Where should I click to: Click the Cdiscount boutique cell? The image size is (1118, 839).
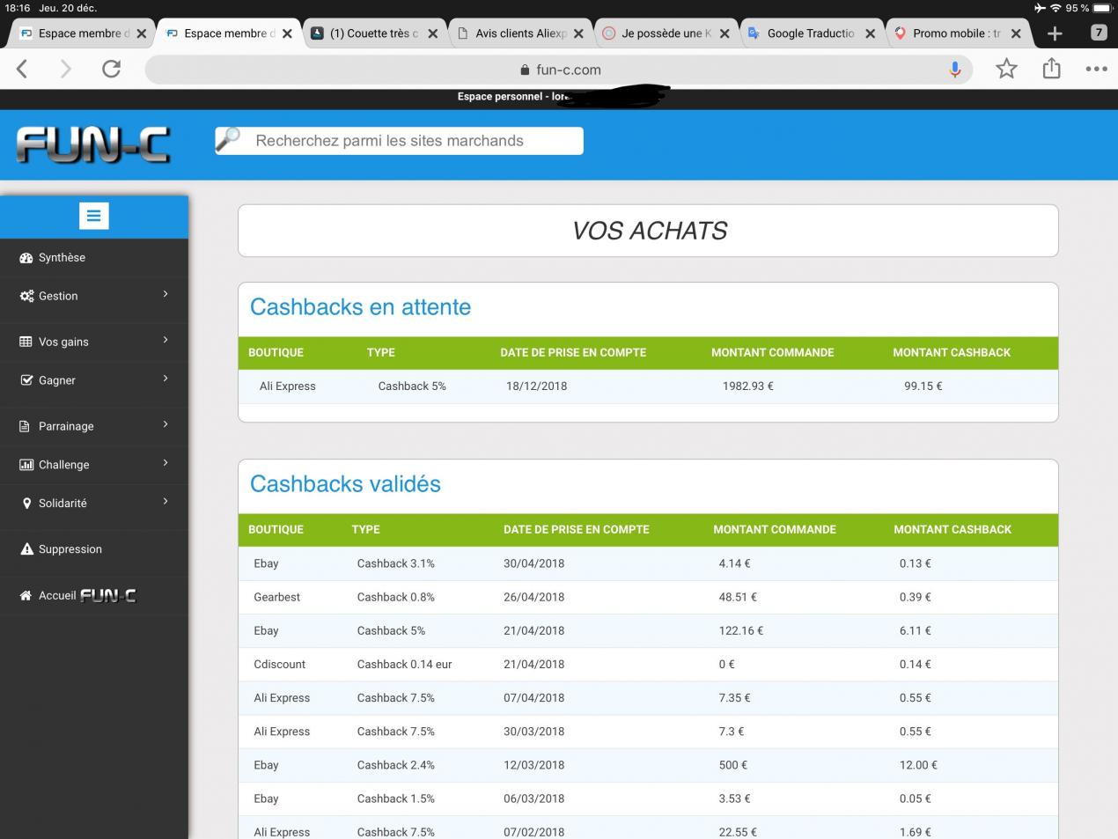(280, 665)
